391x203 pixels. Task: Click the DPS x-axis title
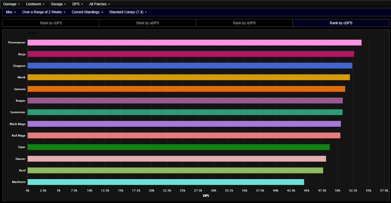[206, 196]
